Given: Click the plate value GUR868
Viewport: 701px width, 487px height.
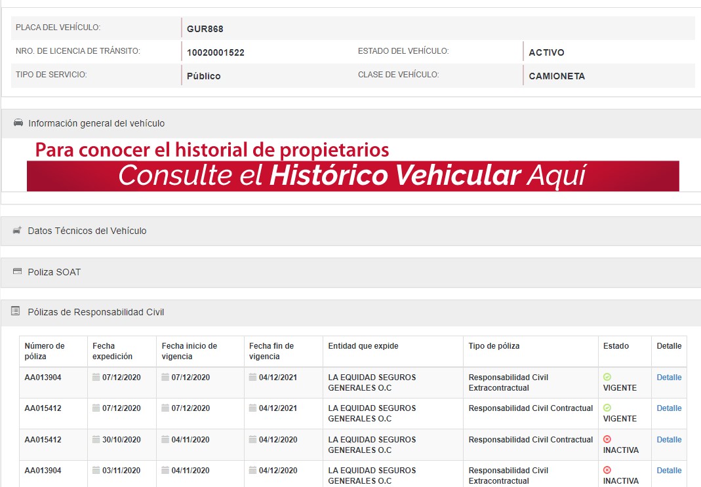Looking at the screenshot, I should (x=205, y=29).
